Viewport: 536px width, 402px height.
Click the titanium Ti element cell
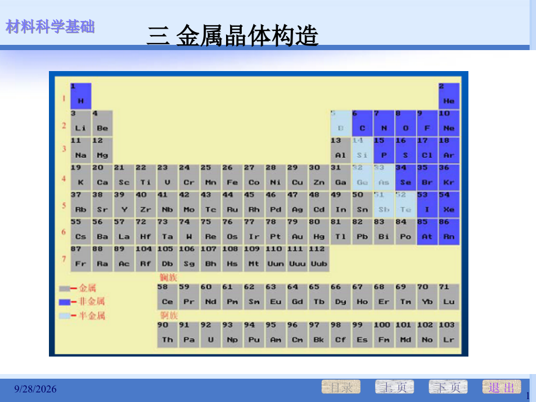coord(146,178)
